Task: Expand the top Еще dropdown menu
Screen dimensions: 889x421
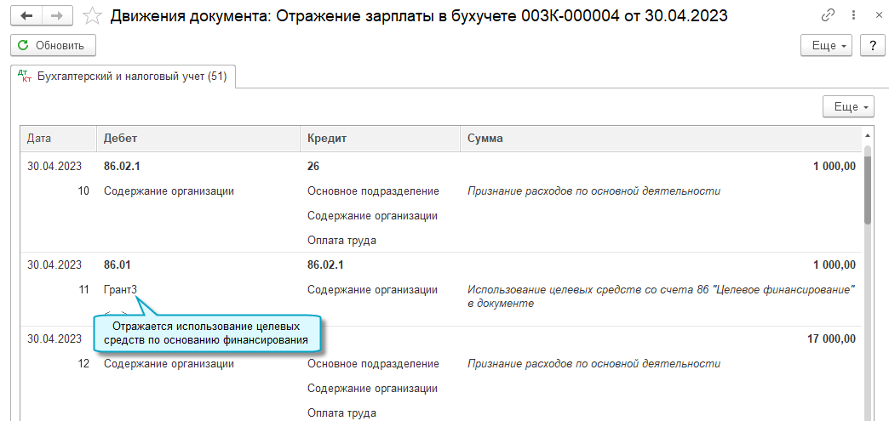Action: pos(827,46)
